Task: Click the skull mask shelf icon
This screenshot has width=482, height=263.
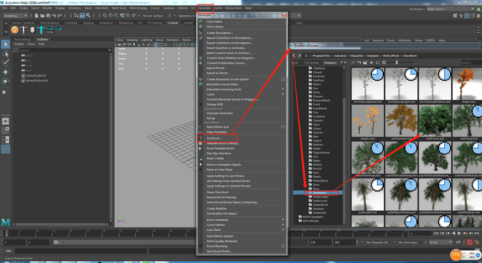Action: click(x=32, y=30)
